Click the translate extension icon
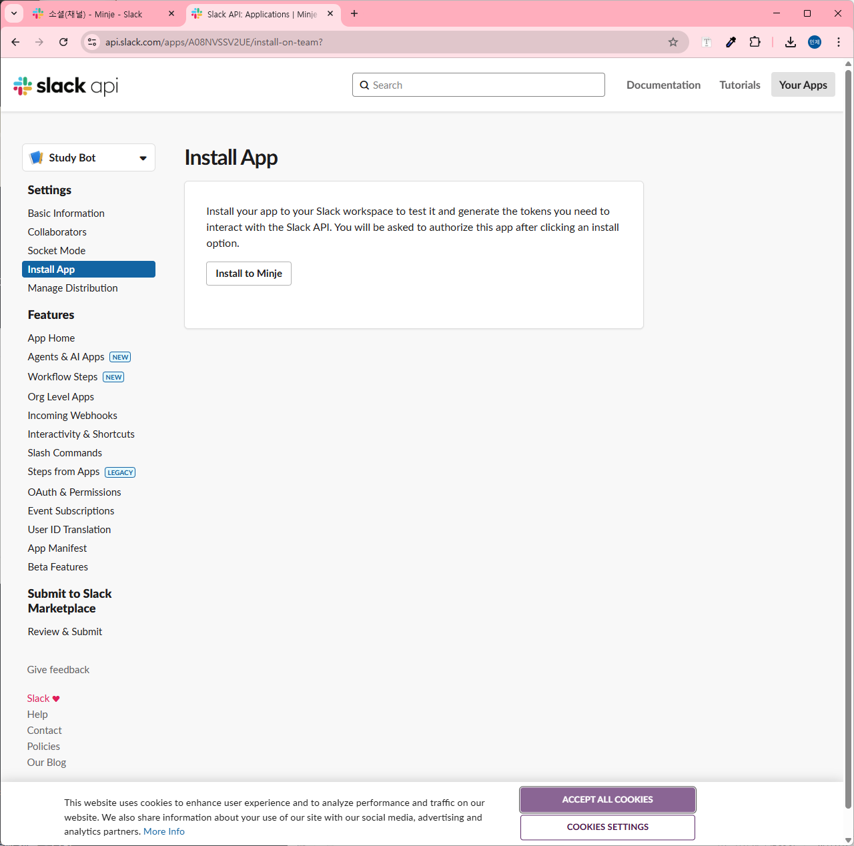This screenshot has width=854, height=846. pos(707,42)
